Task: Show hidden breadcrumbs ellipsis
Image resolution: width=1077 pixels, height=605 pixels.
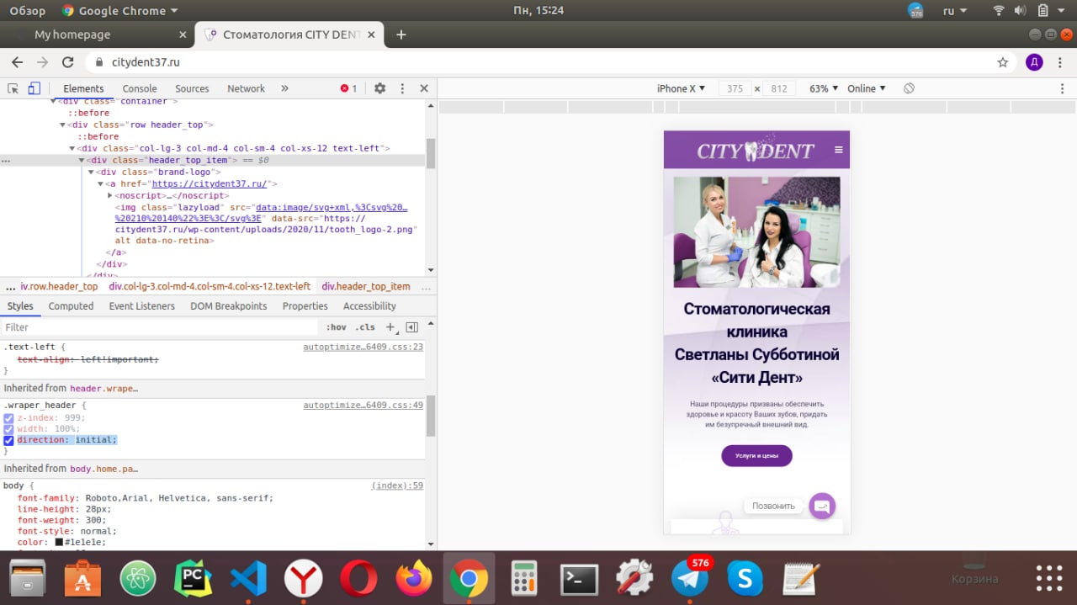Action: click(x=10, y=287)
